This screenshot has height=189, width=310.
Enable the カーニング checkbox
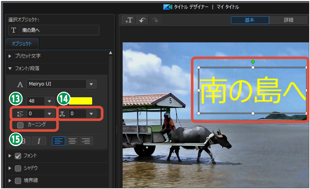tap(20, 125)
